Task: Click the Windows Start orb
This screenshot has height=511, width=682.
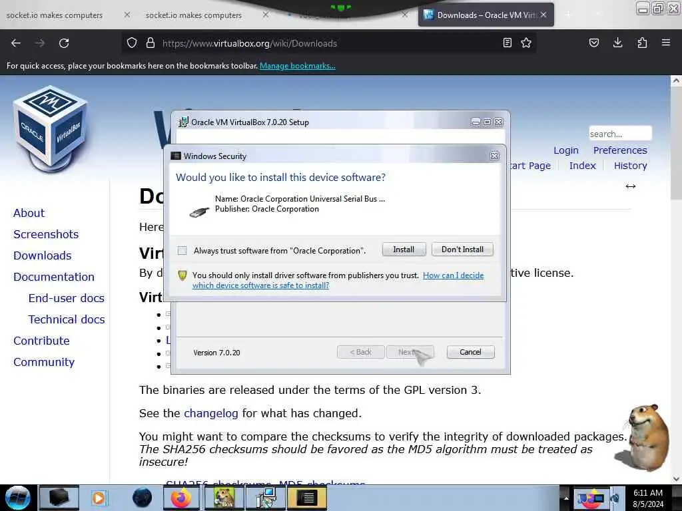Action: pos(17,498)
